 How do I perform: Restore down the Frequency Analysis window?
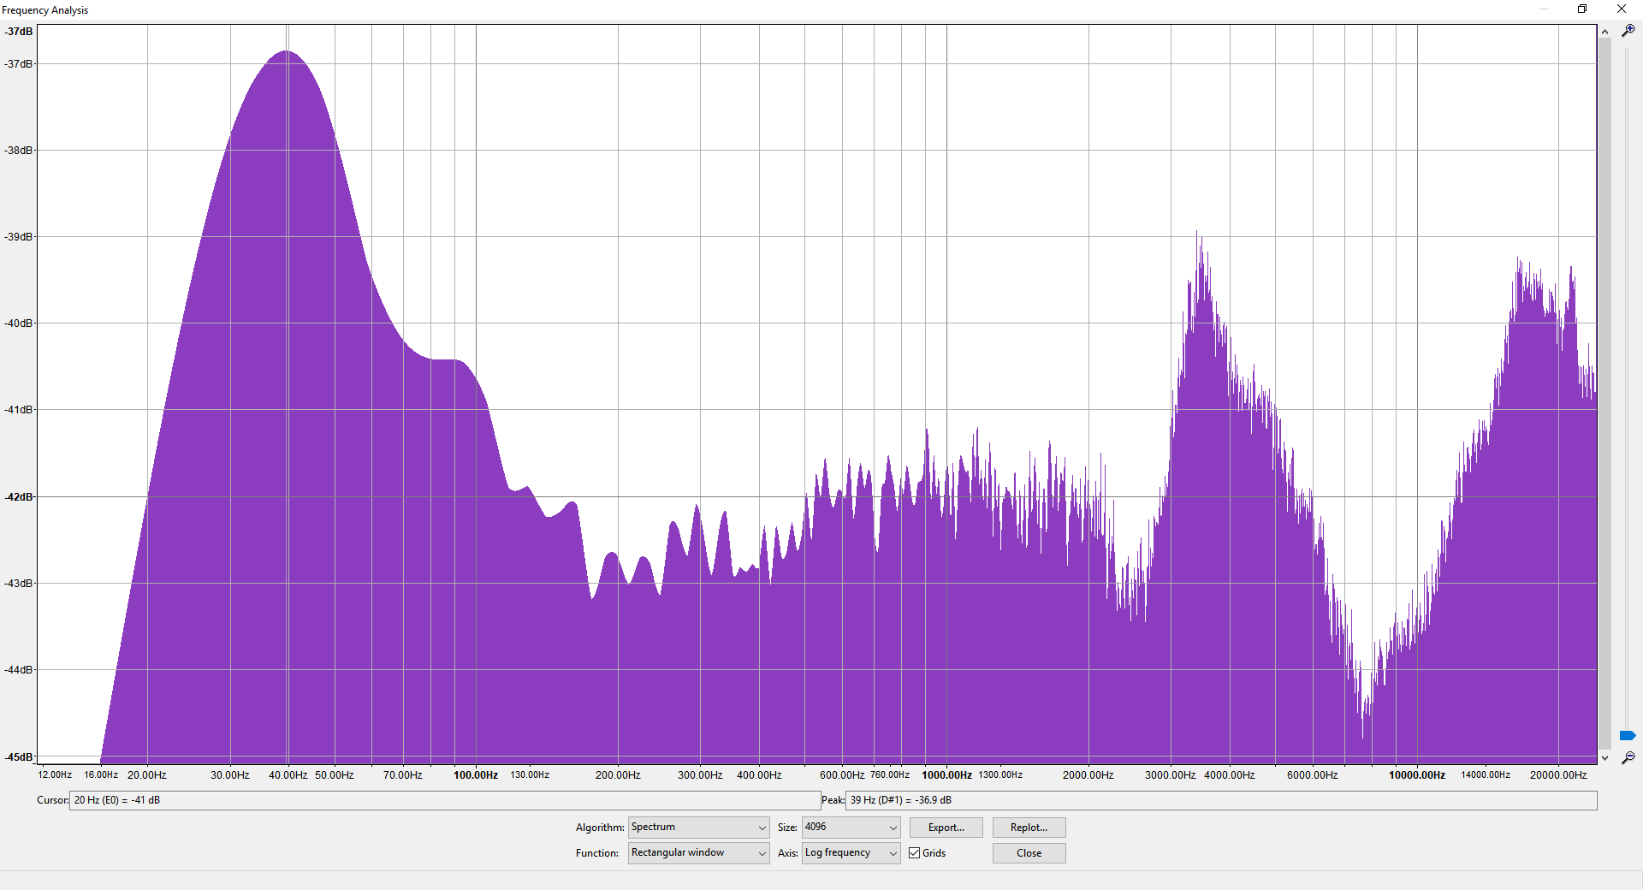tap(1582, 9)
